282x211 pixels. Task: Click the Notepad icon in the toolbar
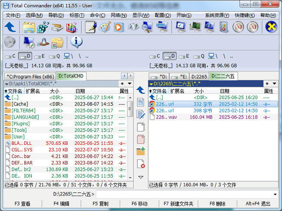tap(91, 27)
